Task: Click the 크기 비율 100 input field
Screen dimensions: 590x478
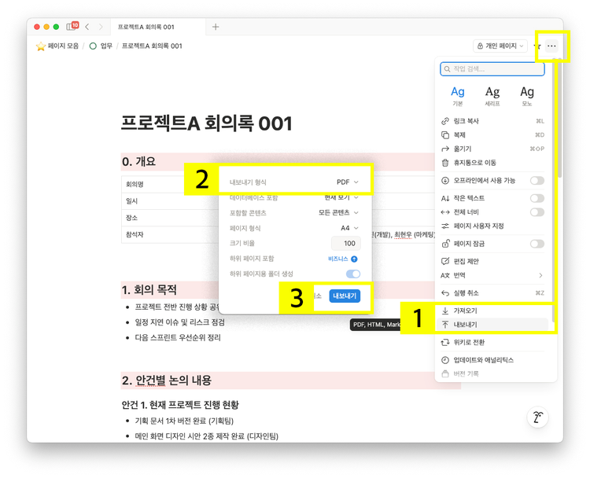Action: coord(346,244)
